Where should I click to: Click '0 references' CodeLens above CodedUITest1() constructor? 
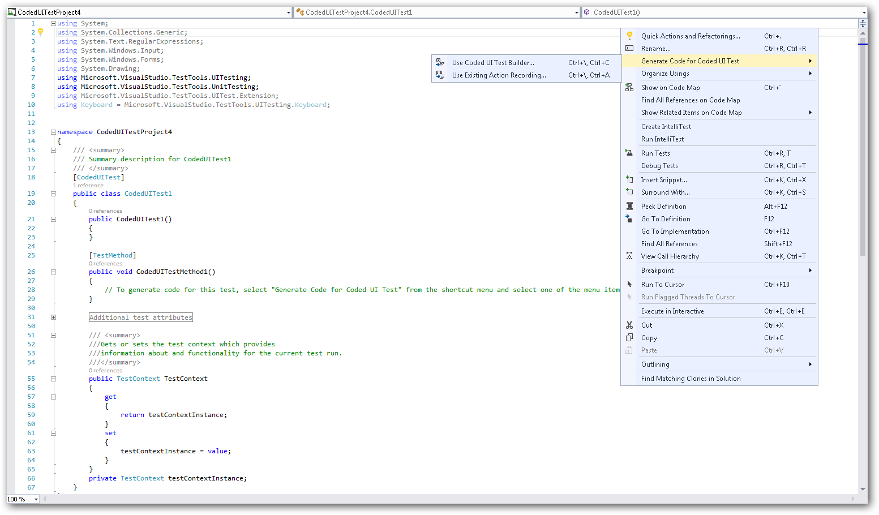(105, 211)
